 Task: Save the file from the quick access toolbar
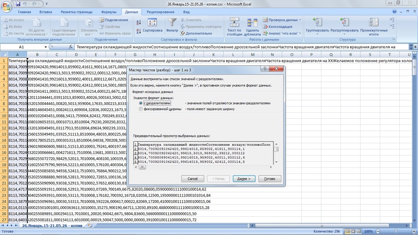click(18, 4)
